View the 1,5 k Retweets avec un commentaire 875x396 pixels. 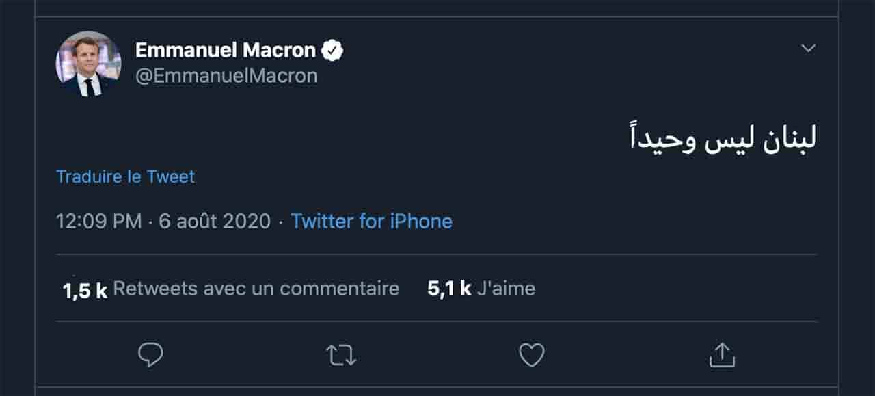pos(229,288)
